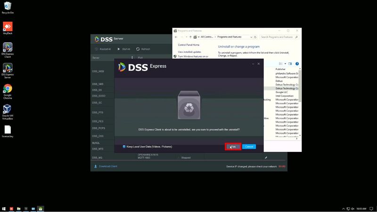This screenshot has width=377, height=212.
Task: Select the DSS_PES service row
Action: click(x=98, y=121)
